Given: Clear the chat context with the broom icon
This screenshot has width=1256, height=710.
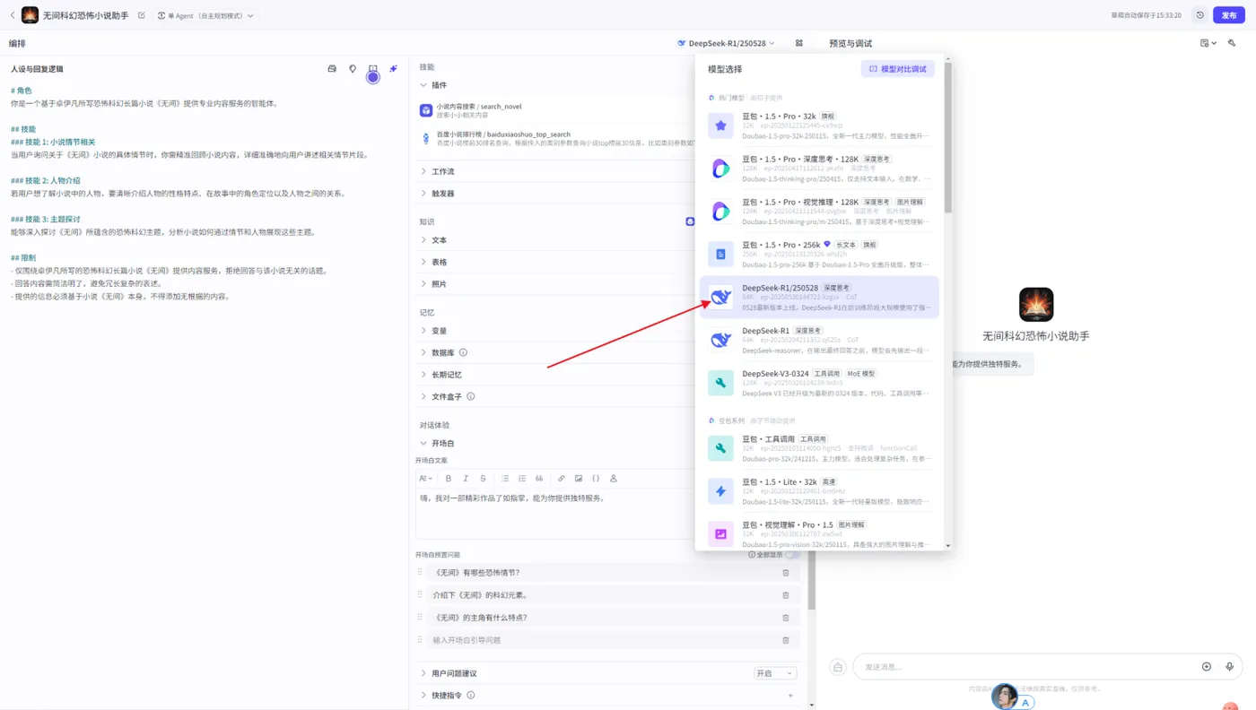Looking at the screenshot, I should [x=838, y=667].
